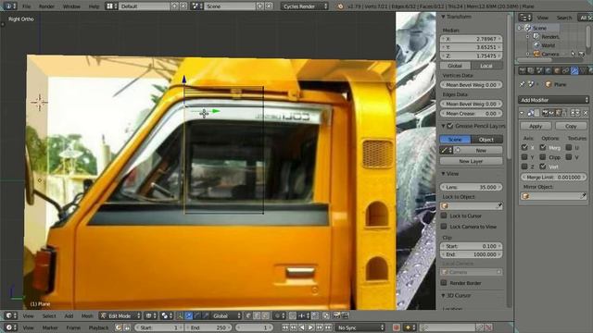
Task: Collapse the View panel
Action: pos(443,174)
